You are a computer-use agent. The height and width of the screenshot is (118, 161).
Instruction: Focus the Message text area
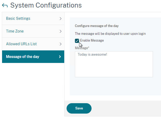[114, 64]
